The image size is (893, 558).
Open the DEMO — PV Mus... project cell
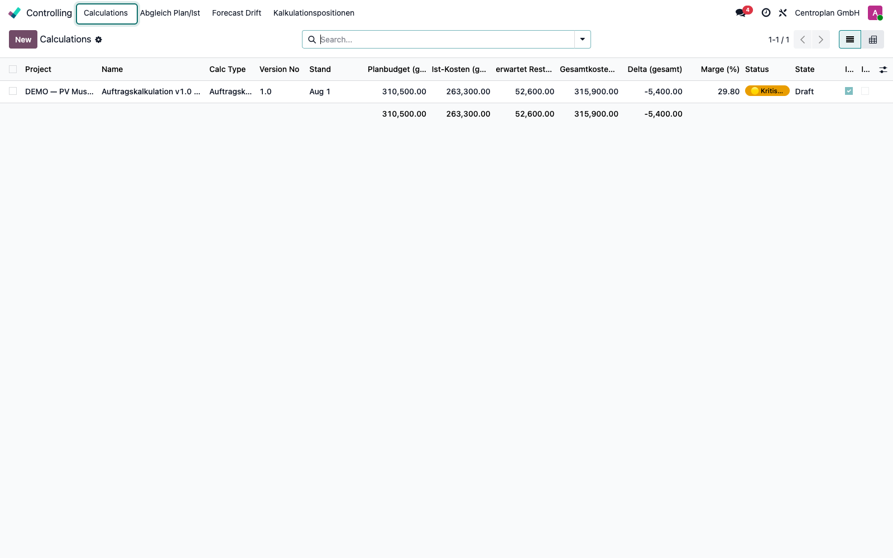[59, 92]
